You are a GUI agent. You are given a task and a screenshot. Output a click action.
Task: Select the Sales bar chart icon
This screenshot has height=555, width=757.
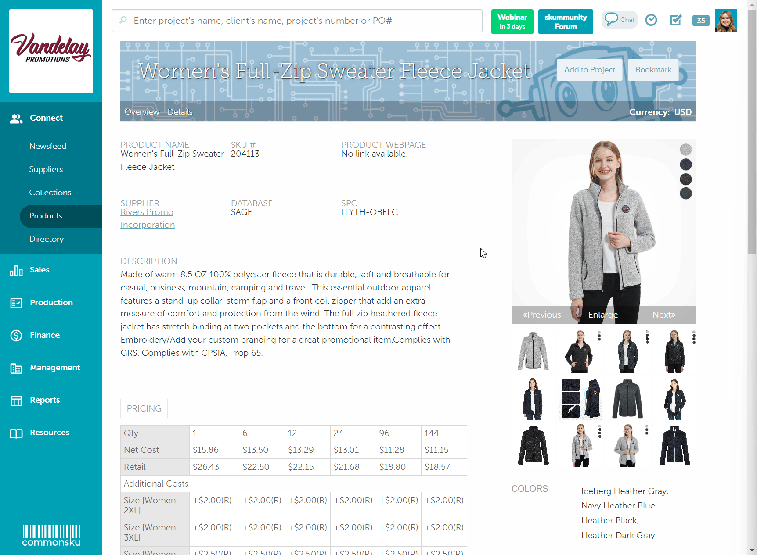[x=16, y=271]
